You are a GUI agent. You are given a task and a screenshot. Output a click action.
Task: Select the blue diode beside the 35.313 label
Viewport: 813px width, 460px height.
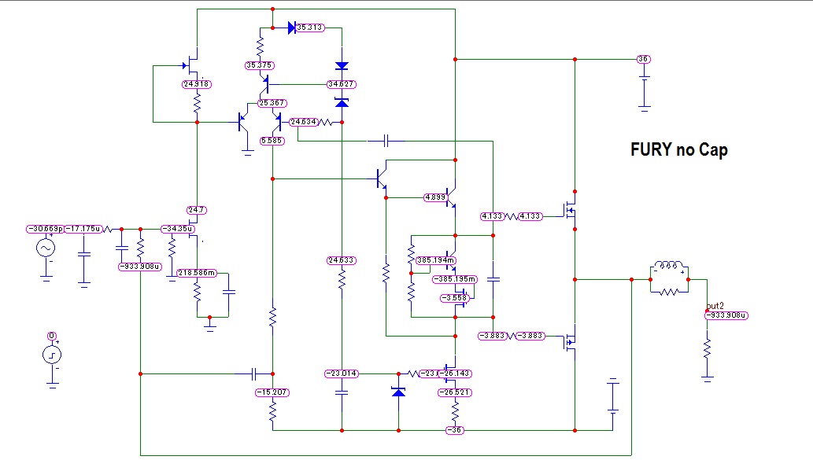click(x=292, y=28)
